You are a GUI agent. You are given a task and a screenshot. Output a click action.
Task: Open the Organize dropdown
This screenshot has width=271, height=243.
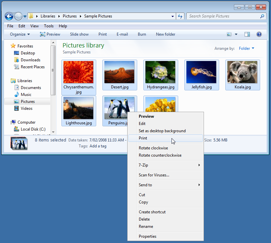(19, 34)
